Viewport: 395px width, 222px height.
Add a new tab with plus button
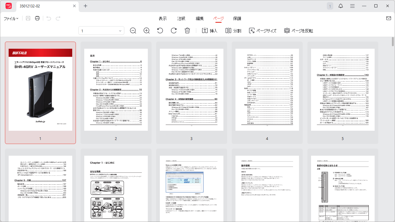[x=85, y=6]
